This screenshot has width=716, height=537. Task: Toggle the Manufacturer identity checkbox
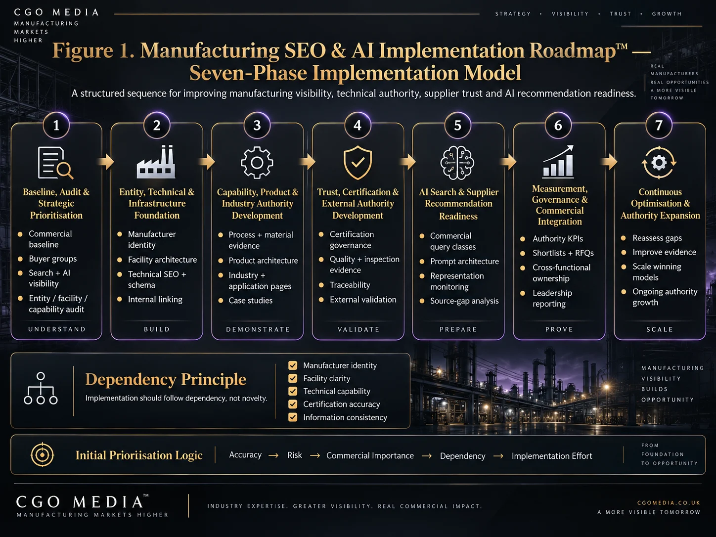[x=293, y=365]
